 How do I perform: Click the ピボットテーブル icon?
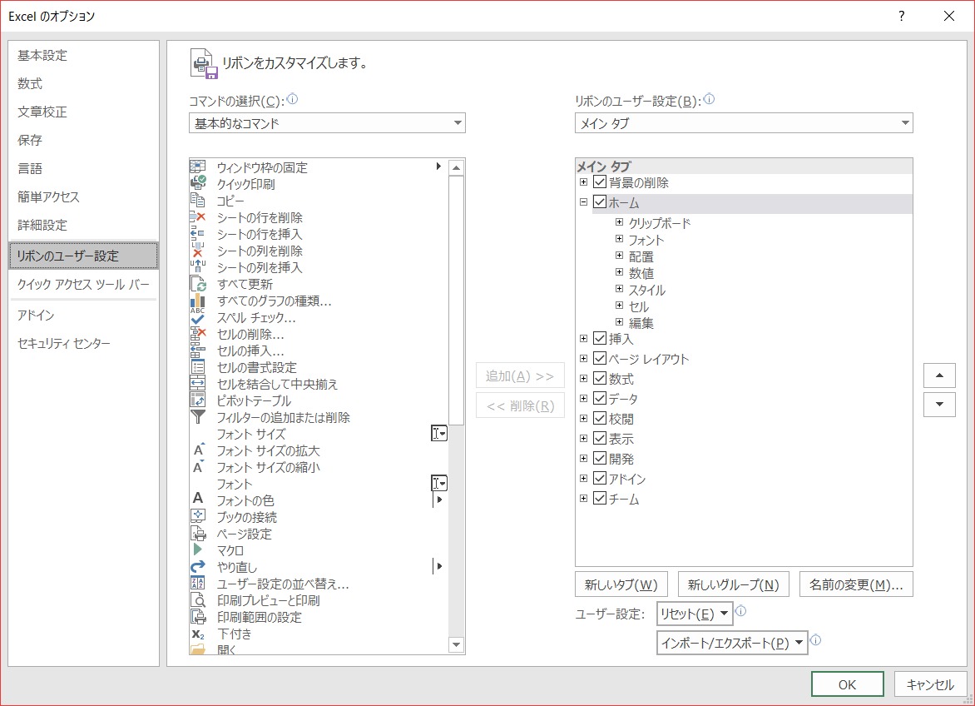198,400
